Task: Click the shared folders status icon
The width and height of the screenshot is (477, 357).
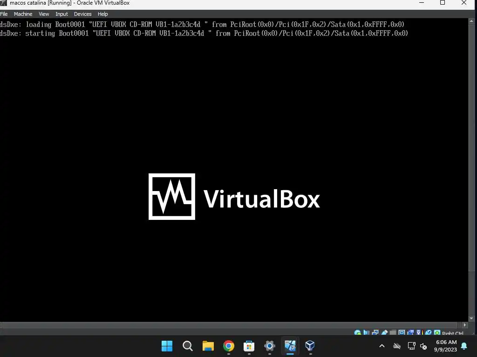Action: pos(393,333)
